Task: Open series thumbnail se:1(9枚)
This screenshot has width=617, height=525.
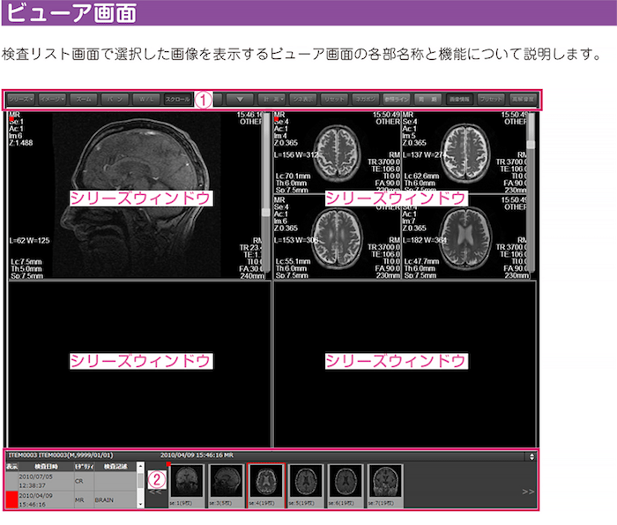Action: [187, 484]
